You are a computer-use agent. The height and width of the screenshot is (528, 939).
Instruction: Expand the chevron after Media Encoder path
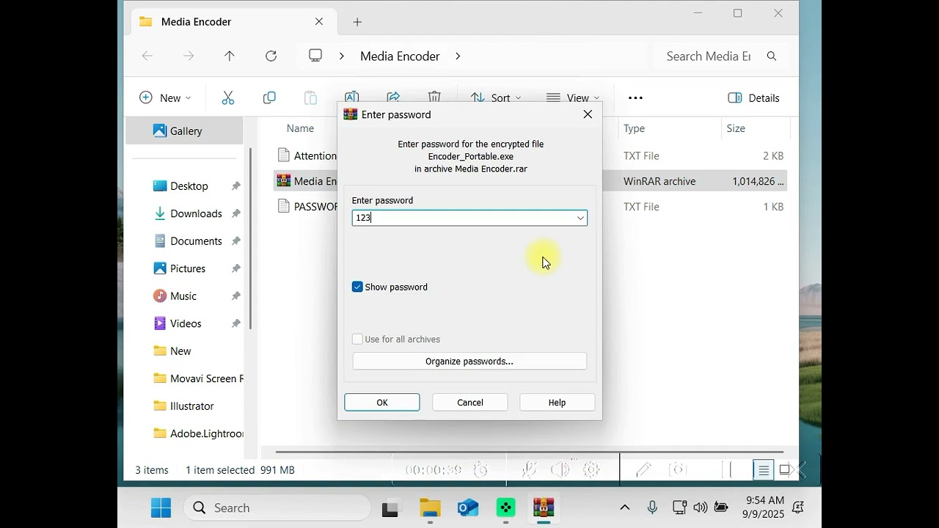458,56
